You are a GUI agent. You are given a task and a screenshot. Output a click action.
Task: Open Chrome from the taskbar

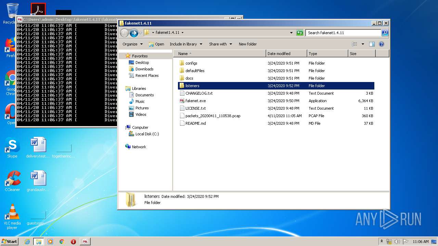tap(62, 242)
